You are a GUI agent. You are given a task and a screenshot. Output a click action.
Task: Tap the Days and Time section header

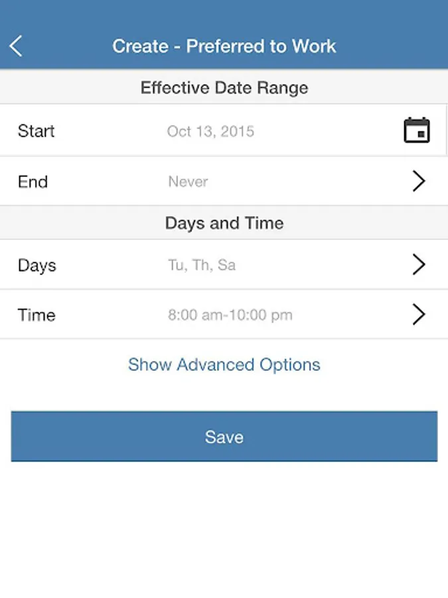point(224,223)
